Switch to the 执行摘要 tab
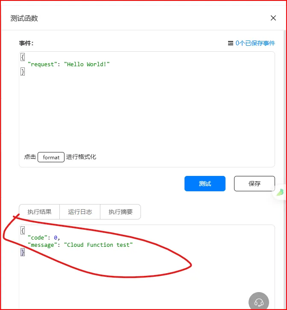Image resolution: width=287 pixels, height=310 pixels. click(x=120, y=212)
